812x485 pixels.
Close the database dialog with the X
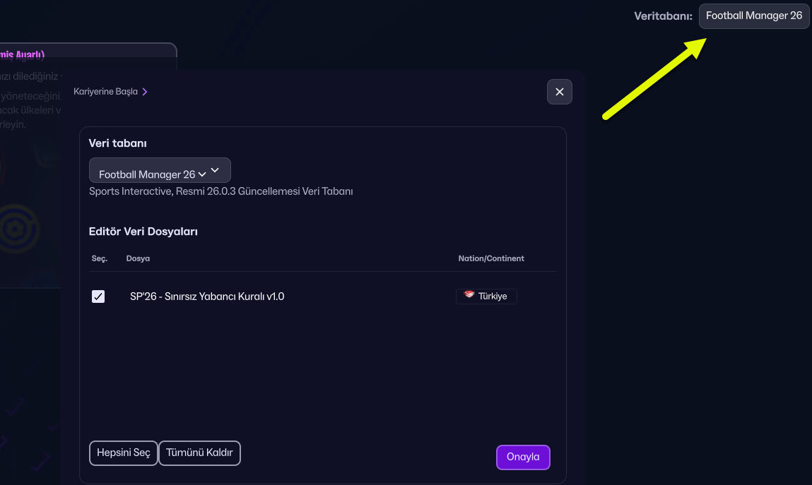(559, 92)
